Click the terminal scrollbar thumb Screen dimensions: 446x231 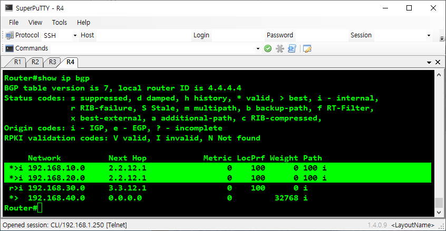tap(439, 203)
